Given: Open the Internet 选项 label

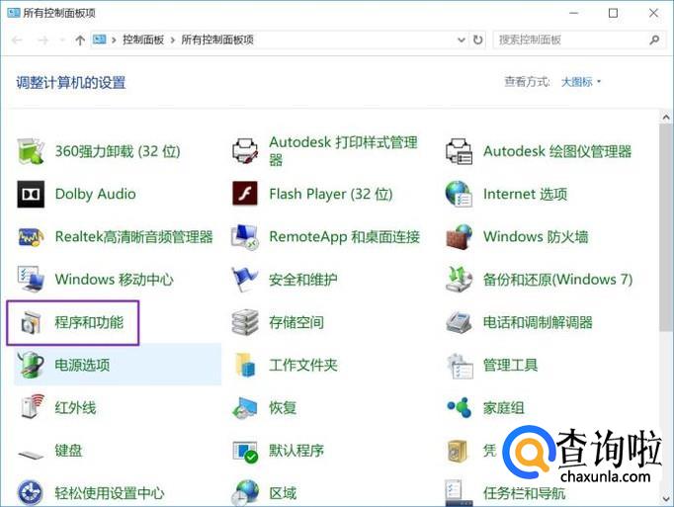Looking at the screenshot, I should pyautogui.click(x=526, y=194).
